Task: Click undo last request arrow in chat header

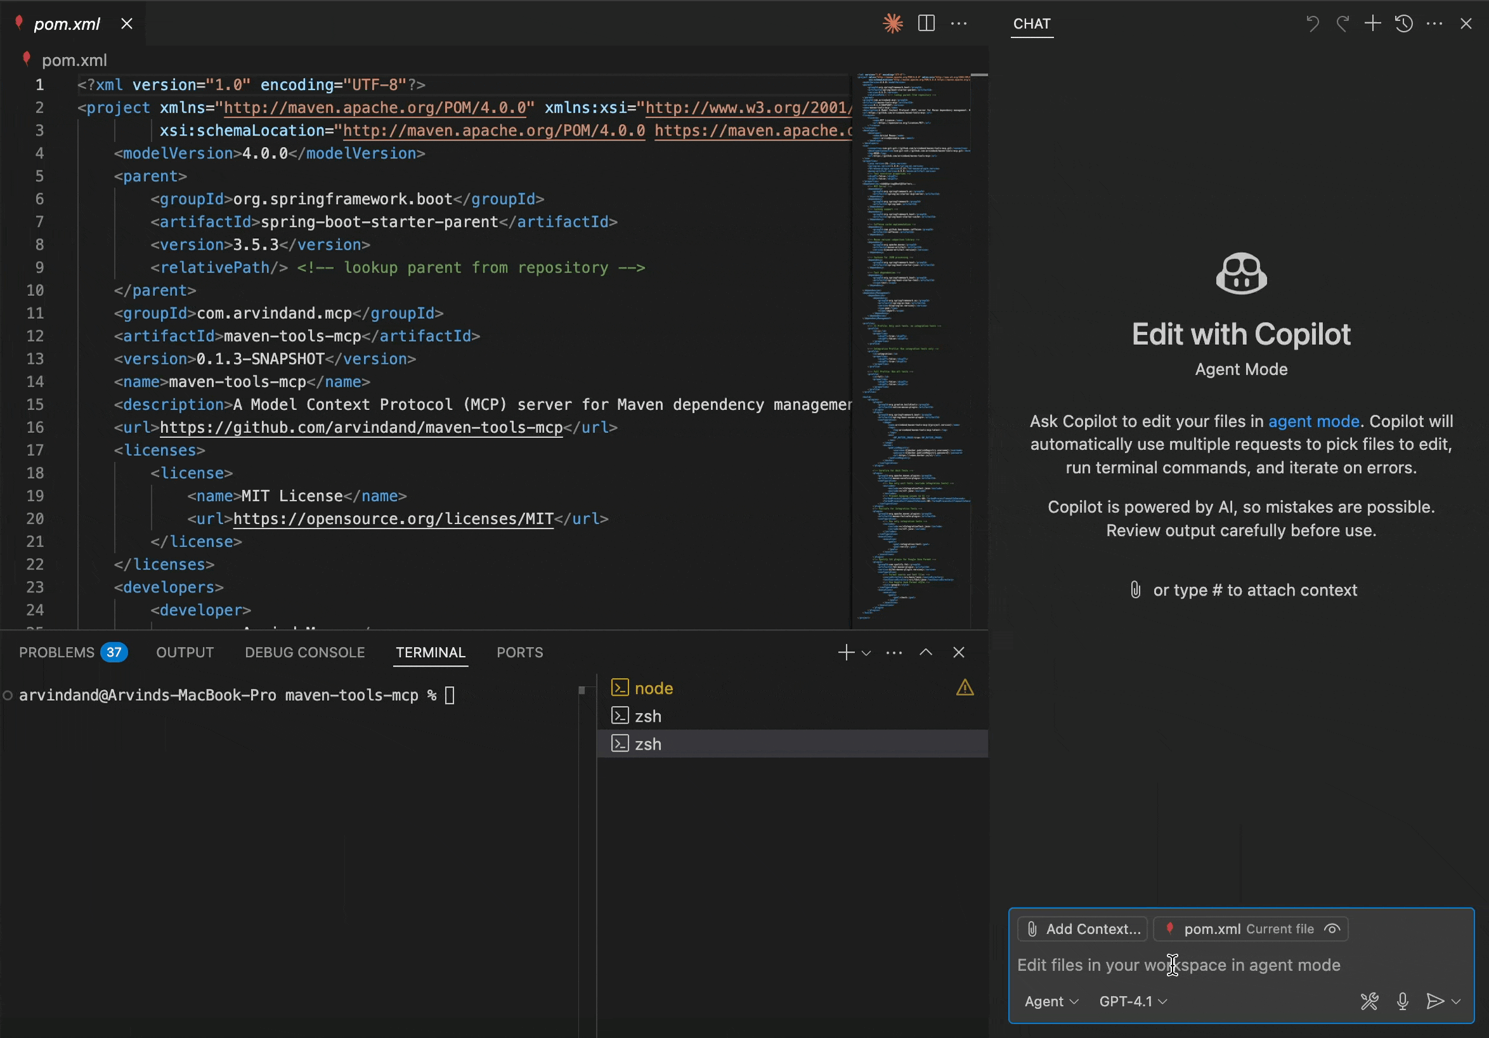Action: pos(1312,24)
